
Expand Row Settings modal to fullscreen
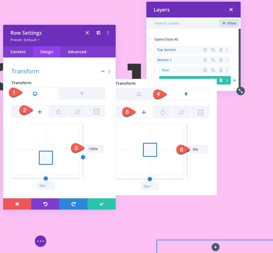87,33
